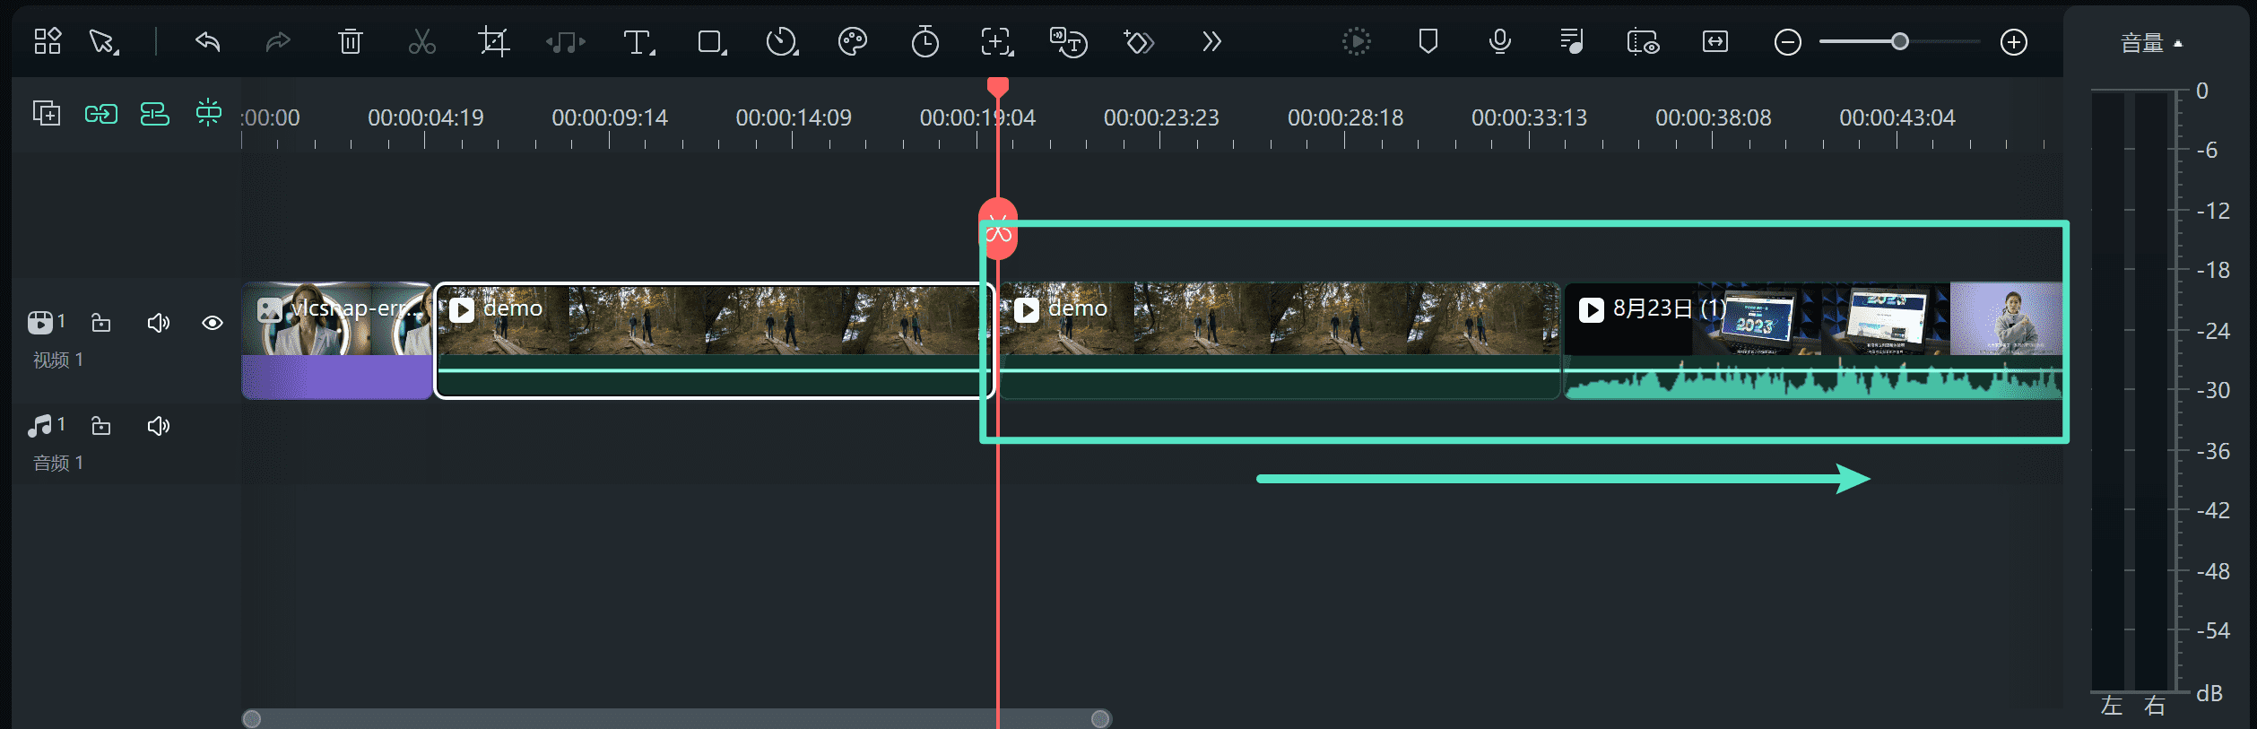Mute the Video 1 track speaker
This screenshot has width=2257, height=729.
tap(158, 323)
